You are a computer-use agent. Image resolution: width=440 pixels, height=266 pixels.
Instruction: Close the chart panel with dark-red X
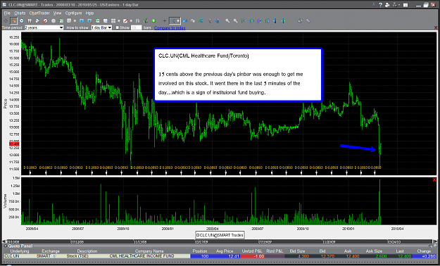(436, 27)
